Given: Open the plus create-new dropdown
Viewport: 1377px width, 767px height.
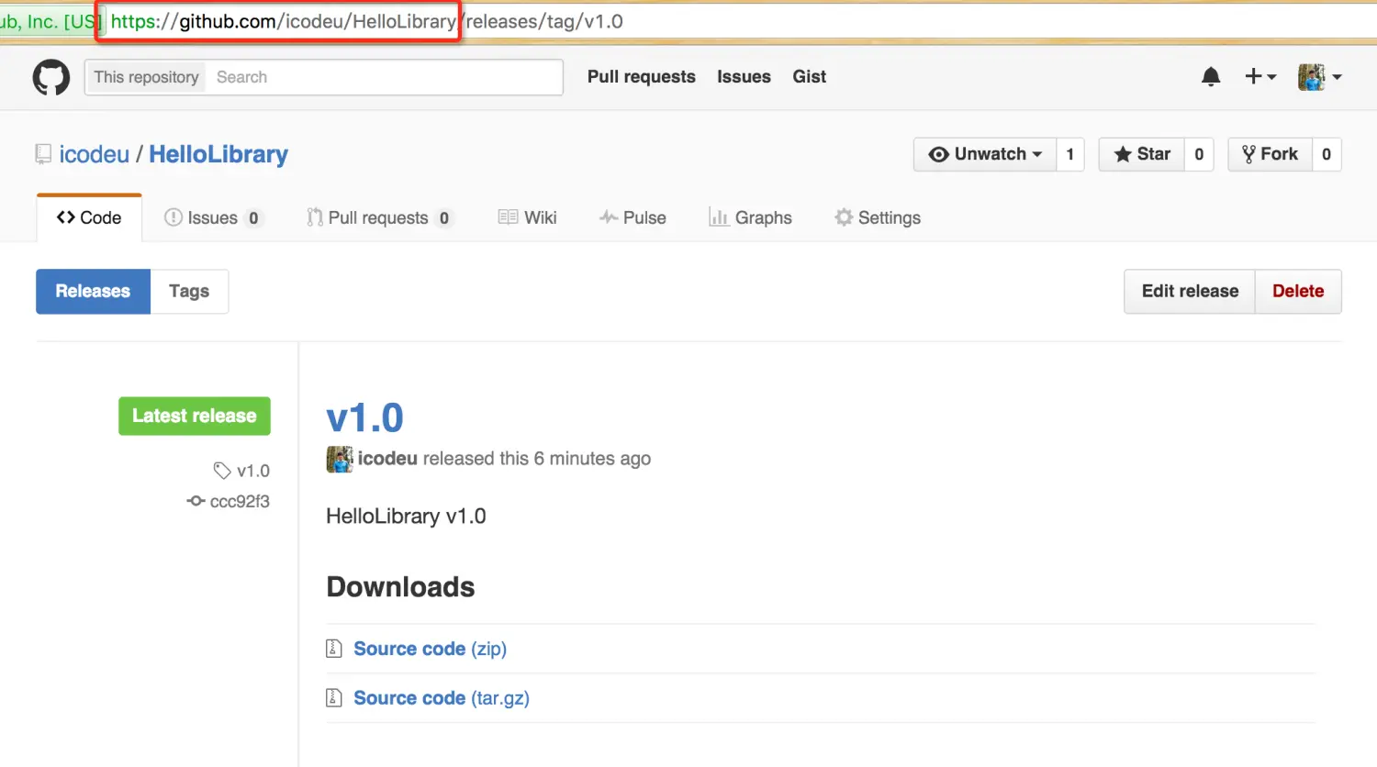Looking at the screenshot, I should (x=1260, y=77).
